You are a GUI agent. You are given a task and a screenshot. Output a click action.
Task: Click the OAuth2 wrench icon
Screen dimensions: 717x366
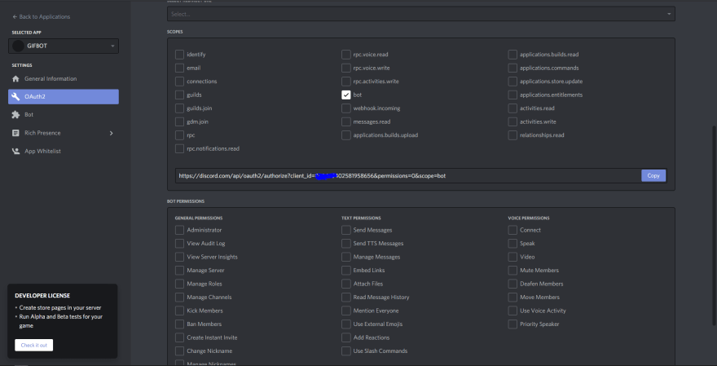(16, 96)
